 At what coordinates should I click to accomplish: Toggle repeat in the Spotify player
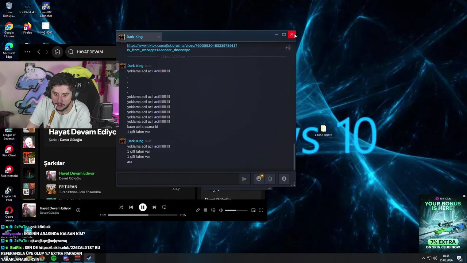(x=164, y=207)
